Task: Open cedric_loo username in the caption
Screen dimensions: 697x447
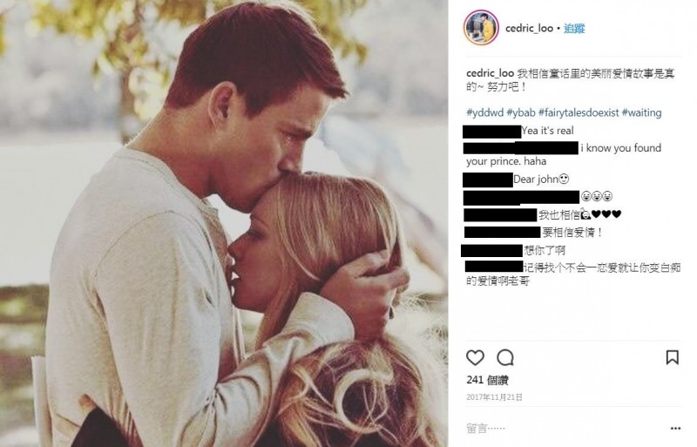Action: coord(490,73)
